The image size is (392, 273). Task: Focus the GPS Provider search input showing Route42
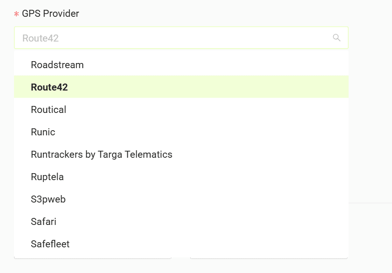pyautogui.click(x=181, y=38)
